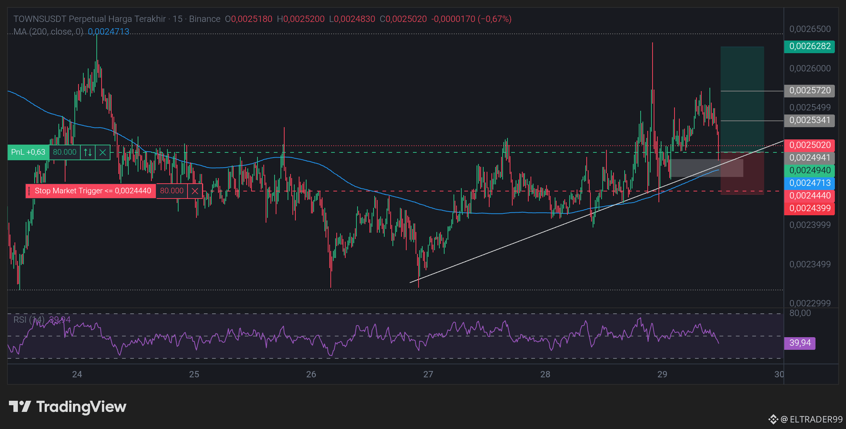Screen dimensions: 846x429
Task: Click the gray price label 0,0024941
Action: click(x=810, y=158)
